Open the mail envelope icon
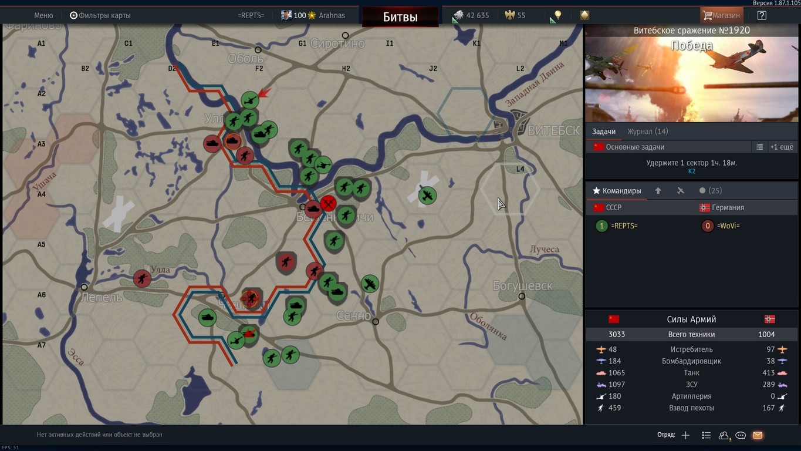801x451 pixels. [758, 435]
